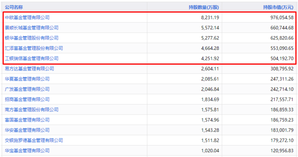Image resolution: width=298 pixels, height=157 pixels.
Task: Sort by 持股市值(万元) column header
Action: (x=278, y=7)
